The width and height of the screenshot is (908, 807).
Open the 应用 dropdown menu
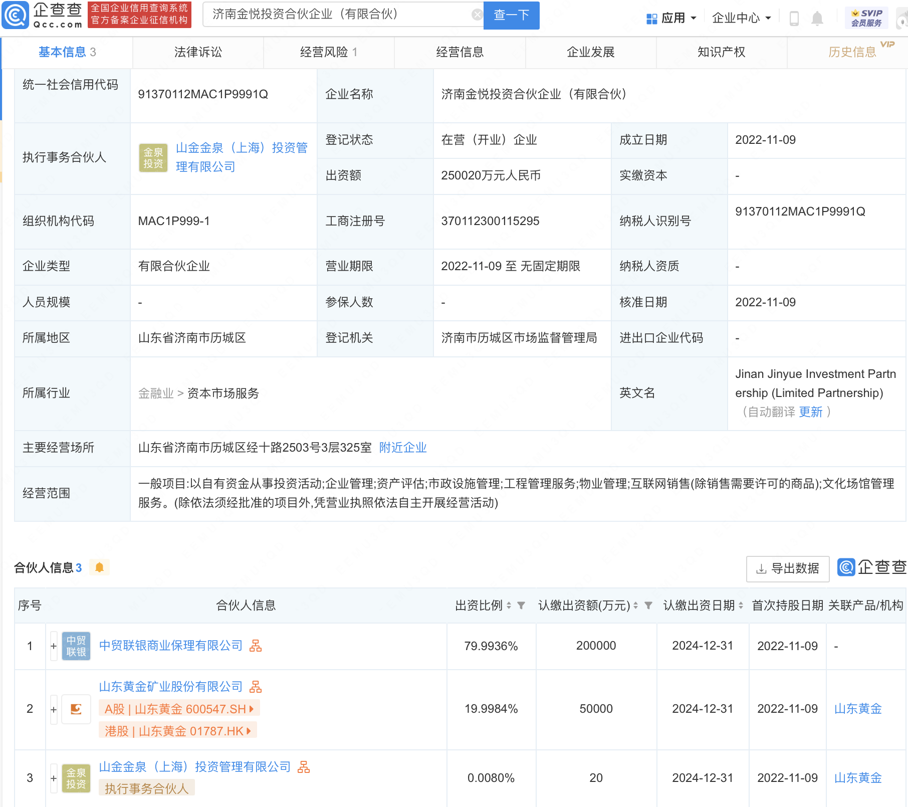[672, 19]
